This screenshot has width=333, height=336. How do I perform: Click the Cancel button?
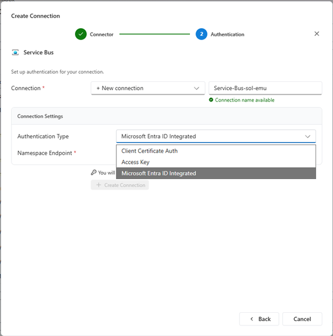pos(302,319)
